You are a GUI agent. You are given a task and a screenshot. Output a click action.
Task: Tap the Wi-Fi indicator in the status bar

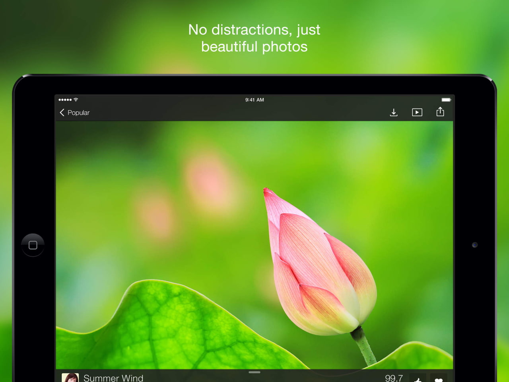[x=75, y=99]
